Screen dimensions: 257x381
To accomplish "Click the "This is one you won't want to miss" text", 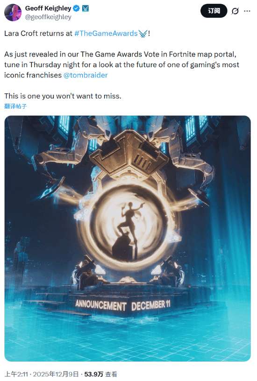I will (x=63, y=96).
